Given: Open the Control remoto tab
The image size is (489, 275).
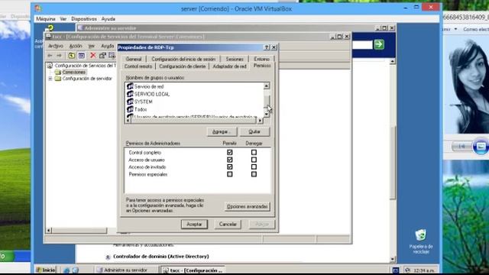Looking at the screenshot, I should click(138, 66).
